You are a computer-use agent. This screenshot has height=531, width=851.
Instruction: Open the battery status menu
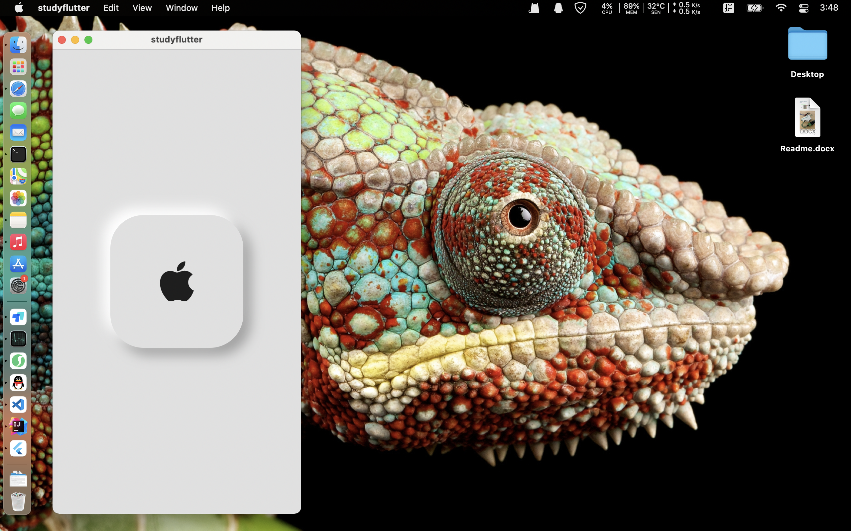(x=754, y=8)
